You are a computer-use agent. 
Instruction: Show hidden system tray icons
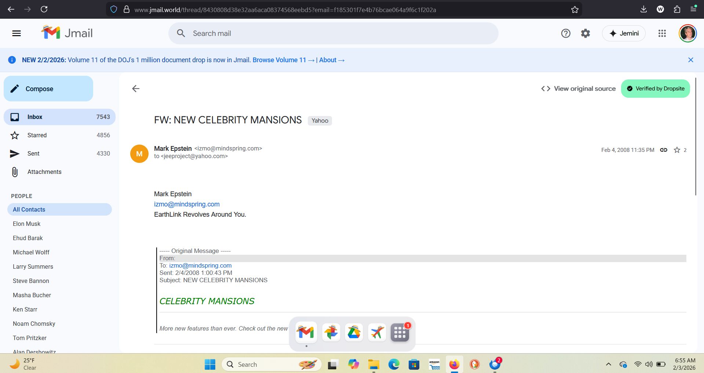click(608, 364)
